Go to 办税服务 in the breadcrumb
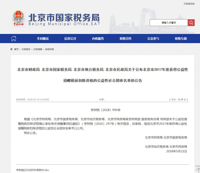 click(x=26, y=49)
